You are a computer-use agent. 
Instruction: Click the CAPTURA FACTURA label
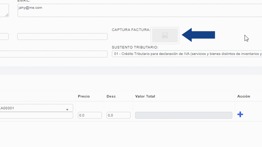(131, 30)
